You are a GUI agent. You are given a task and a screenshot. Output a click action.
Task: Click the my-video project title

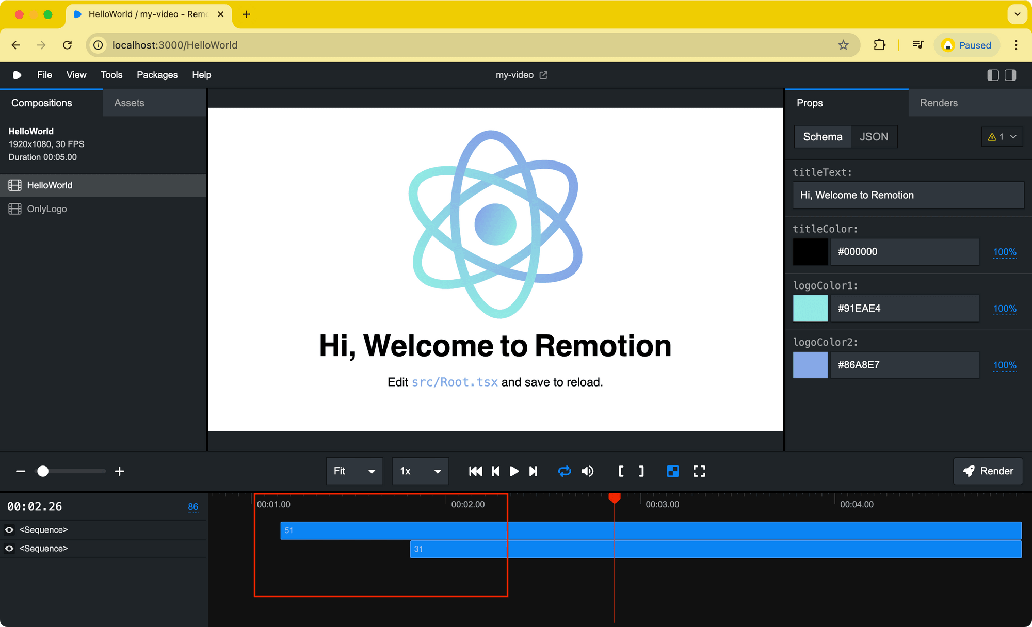point(514,75)
